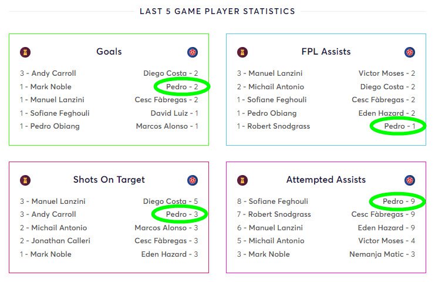
Task: Click Chelsea crest in Goals panel
Action: pos(193,52)
